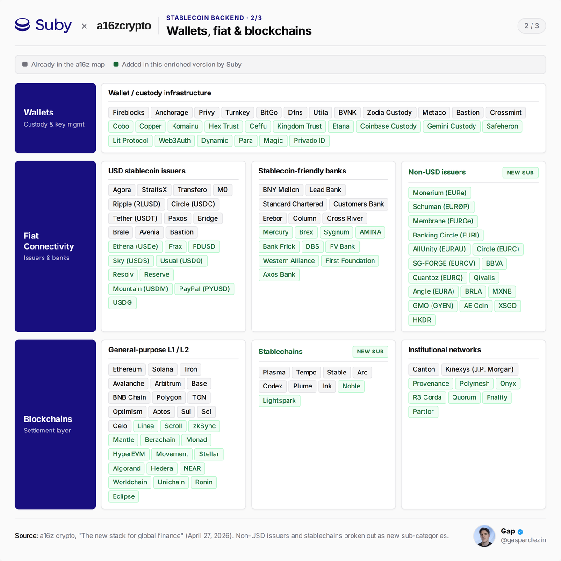This screenshot has width=561, height=561.
Task: Click the NEW SUB badge on Stablechains
Action: click(370, 352)
